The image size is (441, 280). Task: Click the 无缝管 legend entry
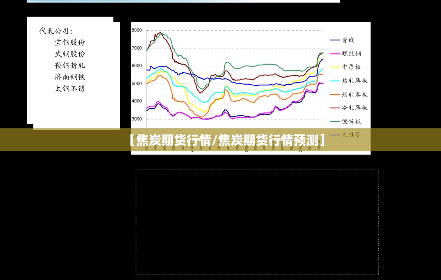pyautogui.click(x=345, y=135)
